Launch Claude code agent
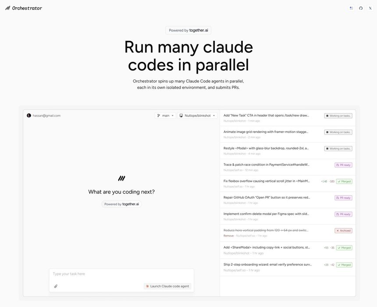Screen dimensions: 377x307 pos(167,286)
